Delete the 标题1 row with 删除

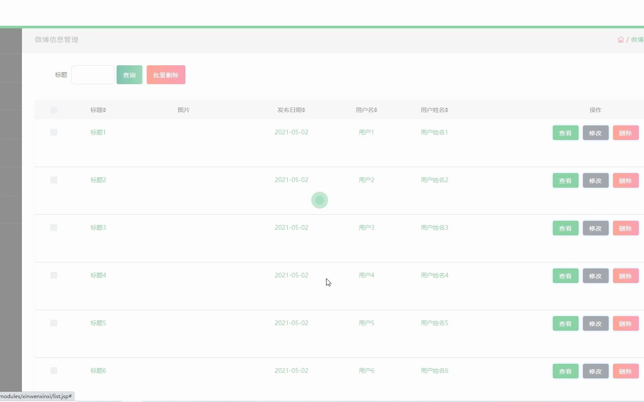[626, 133]
